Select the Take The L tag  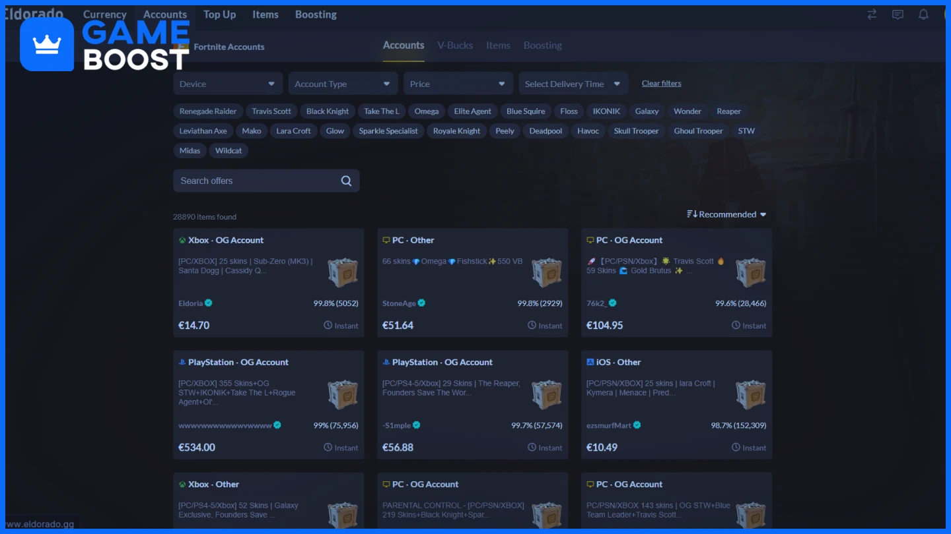[382, 111]
